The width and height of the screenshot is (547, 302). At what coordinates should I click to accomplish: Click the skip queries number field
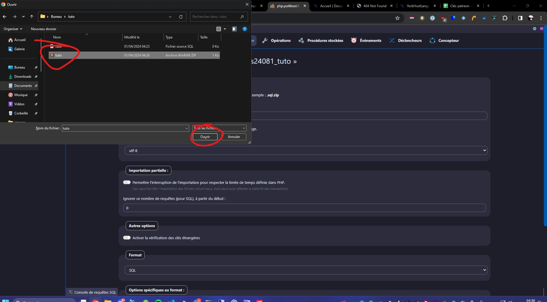coord(304,208)
